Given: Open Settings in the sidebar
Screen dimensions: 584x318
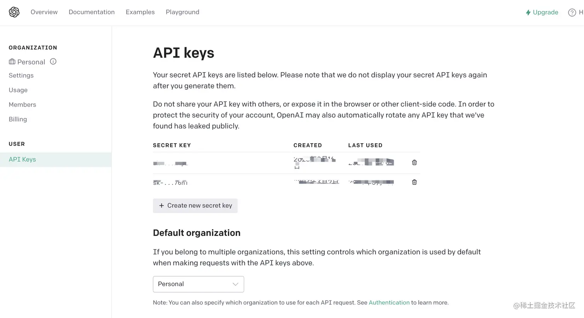Looking at the screenshot, I should pos(21,75).
